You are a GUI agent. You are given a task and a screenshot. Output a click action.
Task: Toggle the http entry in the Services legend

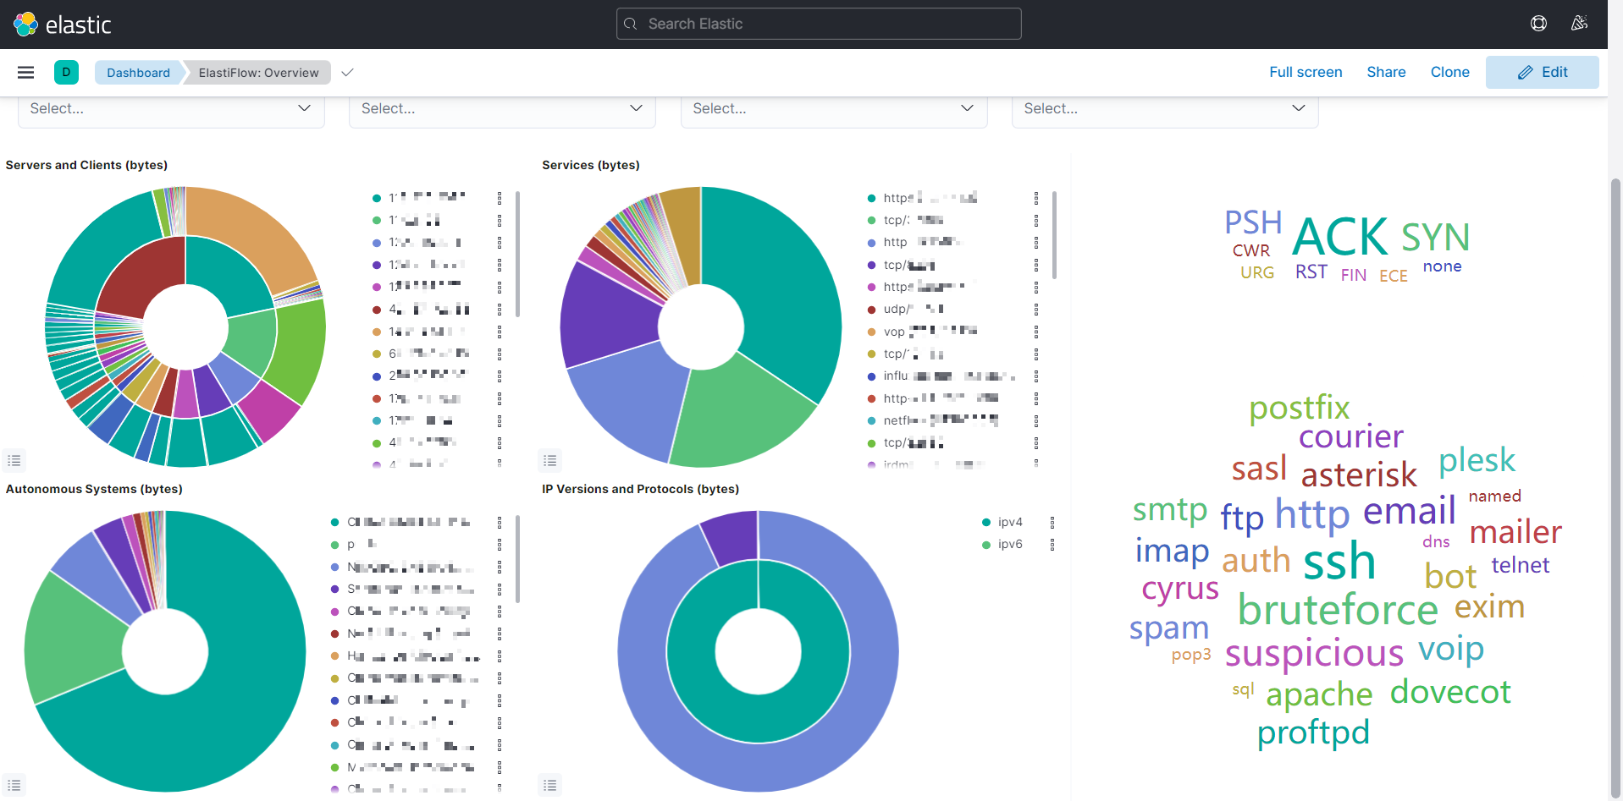[895, 242]
